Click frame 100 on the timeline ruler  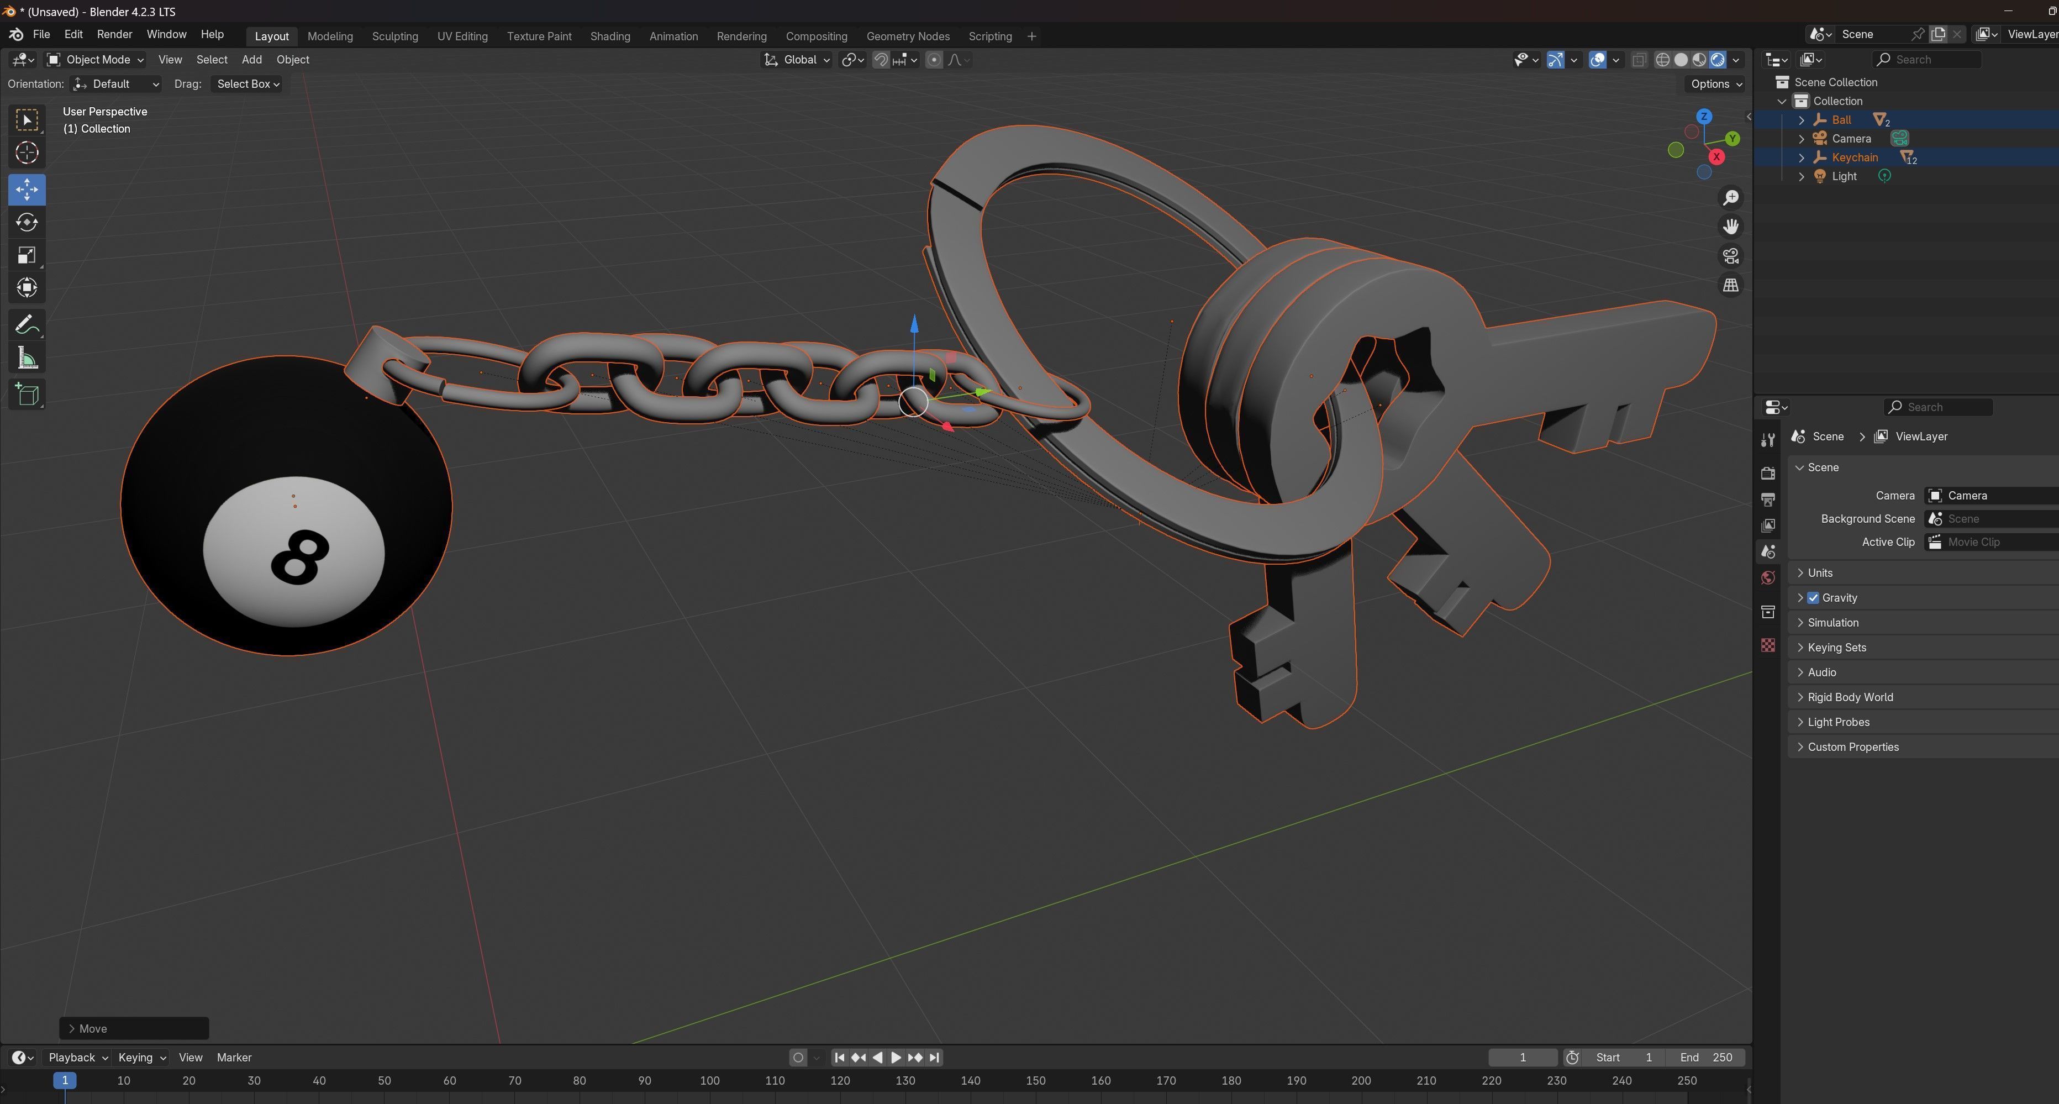(709, 1081)
